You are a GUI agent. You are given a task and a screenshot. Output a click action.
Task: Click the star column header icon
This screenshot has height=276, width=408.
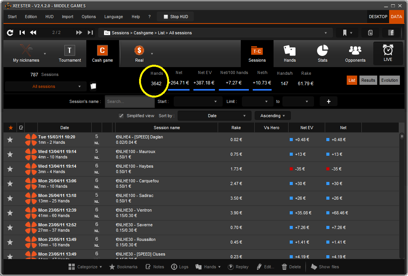[11, 128]
